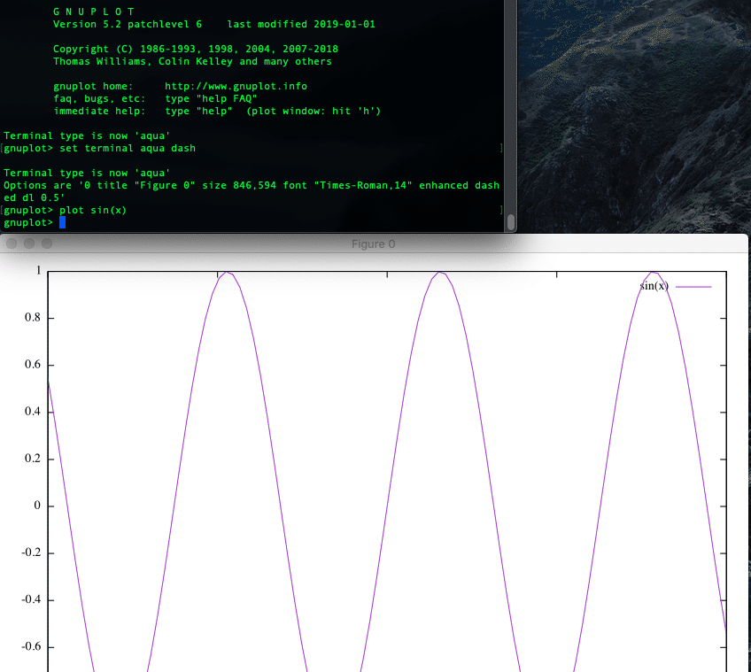Close the Figure 0 plot window
Viewport: 751px width, 672px height.
(x=12, y=243)
